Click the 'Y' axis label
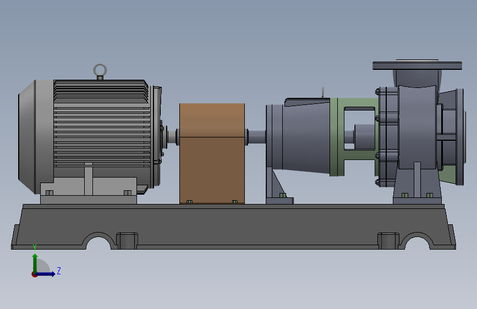 pos(35,247)
